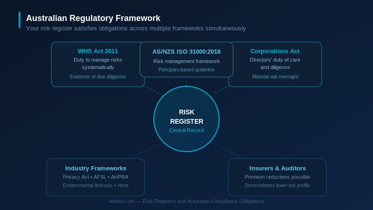
Task: Select the 'Insurers & Auditors' heading
Action: click(277, 168)
